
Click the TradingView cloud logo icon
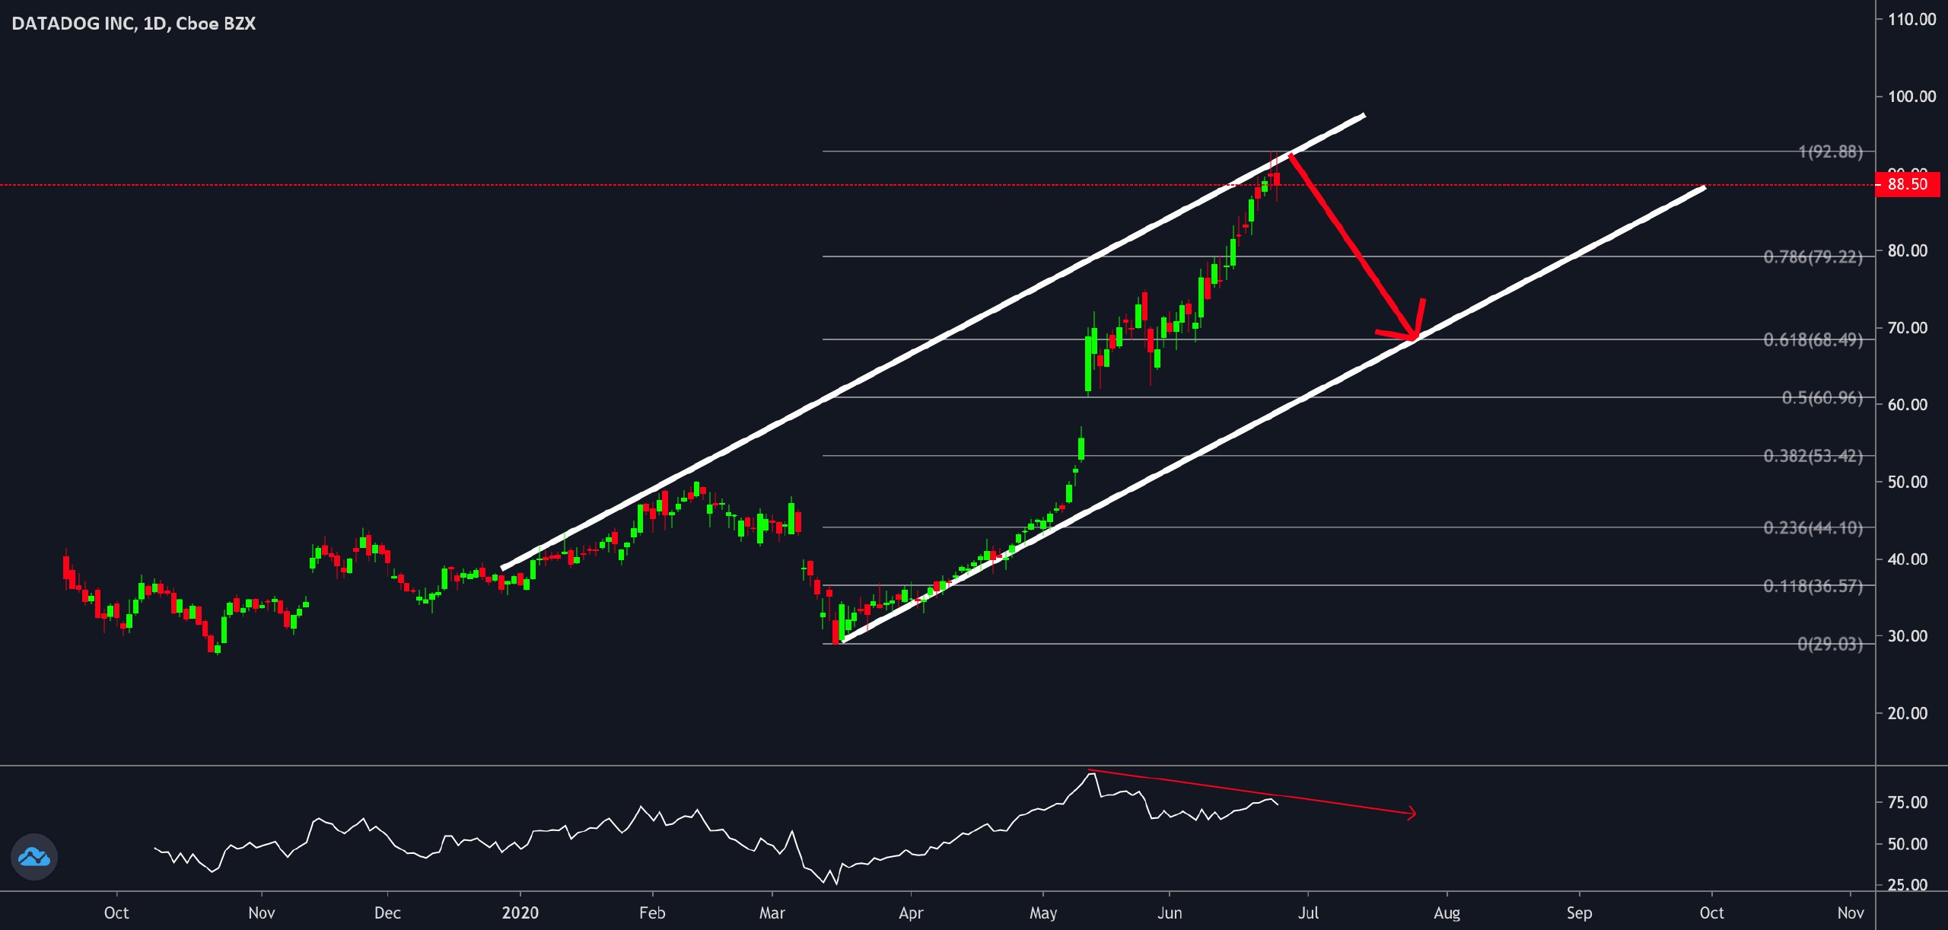(34, 857)
